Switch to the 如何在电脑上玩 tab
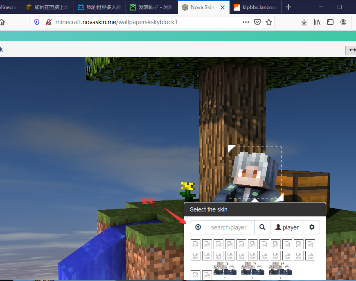Image resolution: width=356 pixels, height=281 pixels. click(x=48, y=7)
